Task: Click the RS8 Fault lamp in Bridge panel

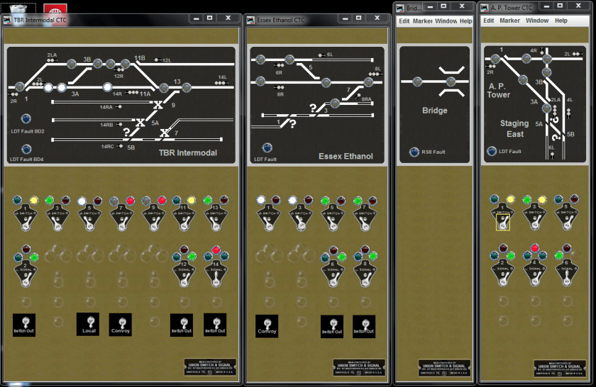Action: click(414, 152)
